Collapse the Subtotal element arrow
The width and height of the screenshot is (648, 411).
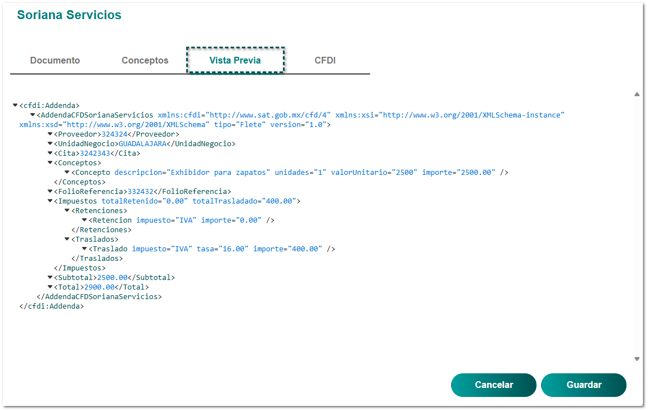pos(50,277)
